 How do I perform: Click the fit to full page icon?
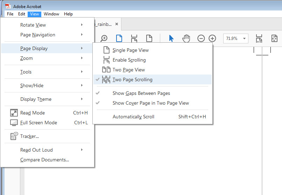(274, 39)
